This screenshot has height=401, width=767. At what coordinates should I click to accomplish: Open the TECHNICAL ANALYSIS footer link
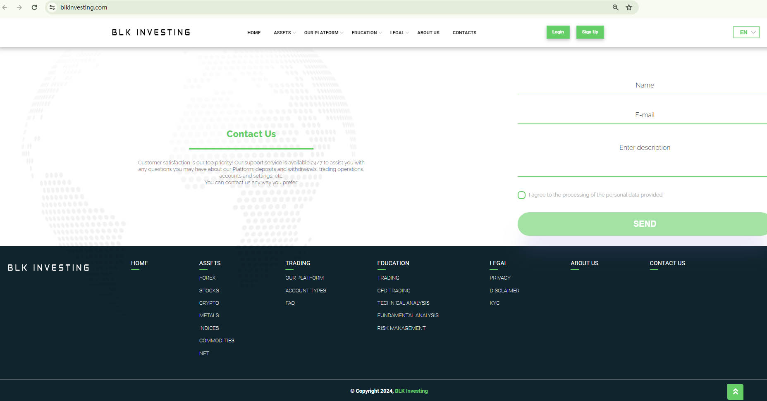pos(403,303)
